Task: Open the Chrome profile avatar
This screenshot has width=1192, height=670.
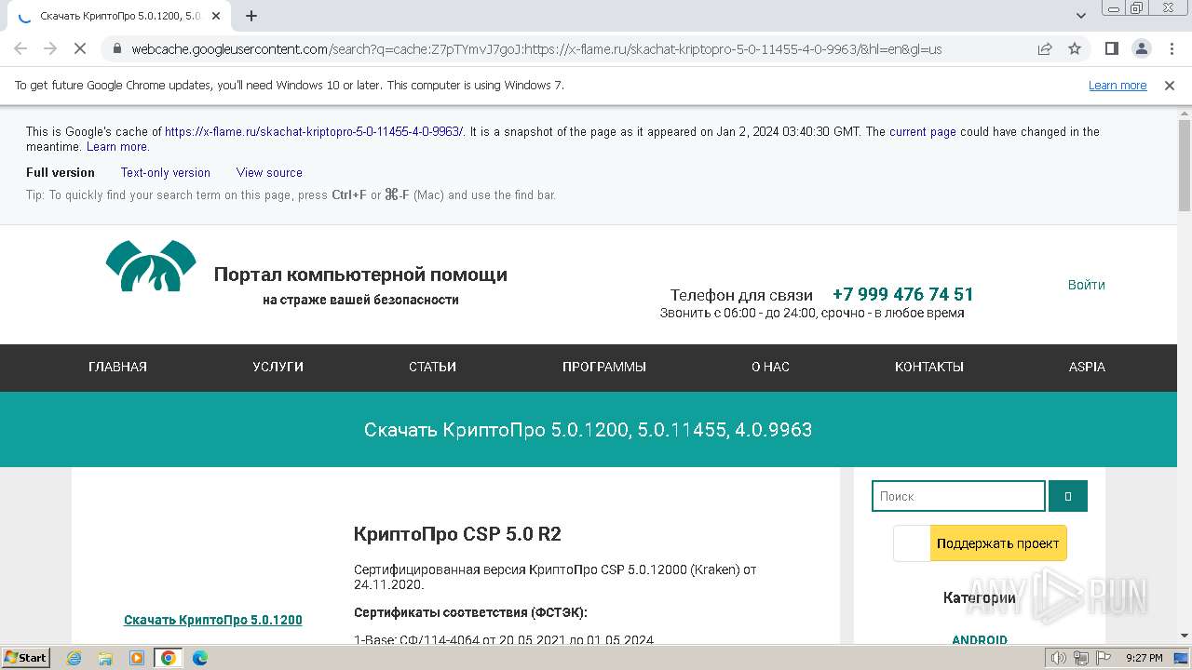Action: pyautogui.click(x=1141, y=48)
